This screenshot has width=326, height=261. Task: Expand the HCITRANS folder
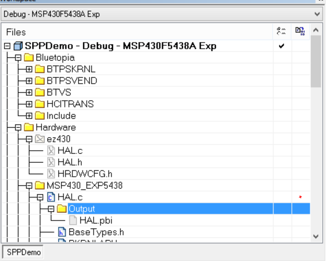point(29,104)
